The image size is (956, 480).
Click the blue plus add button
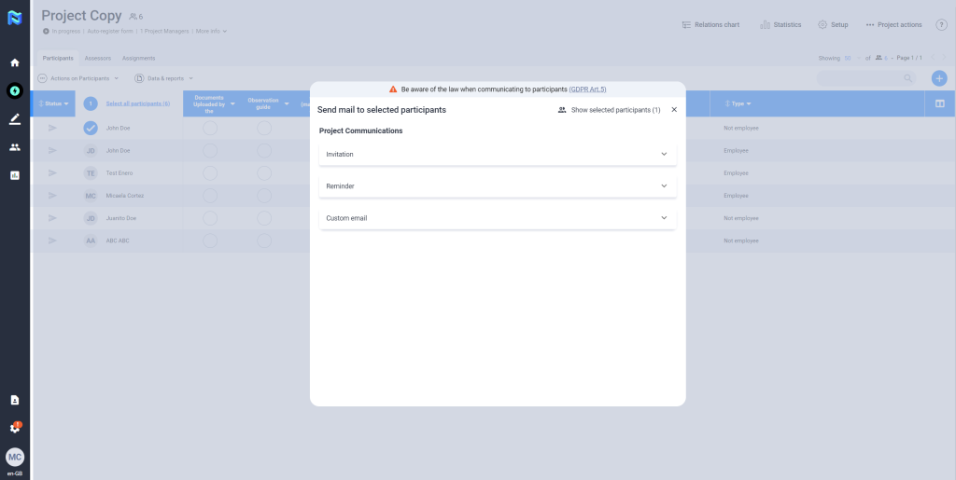939,78
